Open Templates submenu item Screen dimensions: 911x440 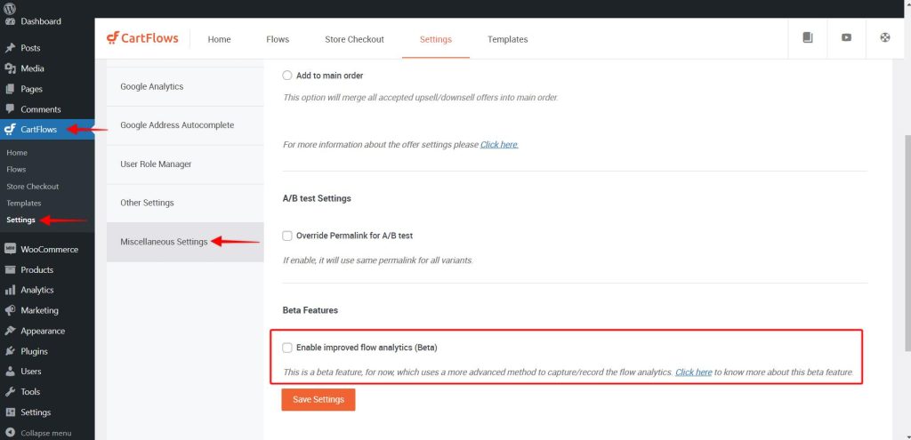coord(24,204)
